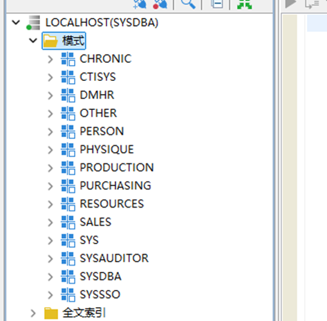Expand the PURCHASING schema

50,186
